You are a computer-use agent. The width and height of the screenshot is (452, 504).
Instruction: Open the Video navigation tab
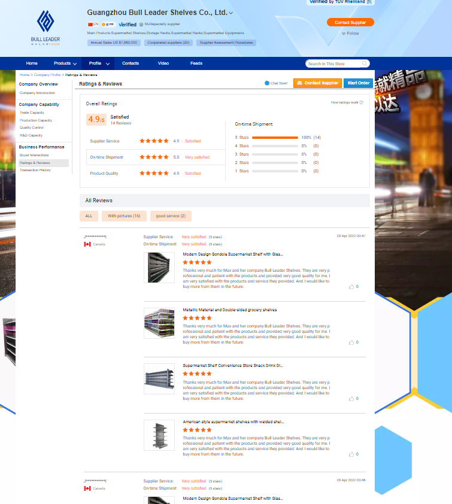[x=163, y=63]
